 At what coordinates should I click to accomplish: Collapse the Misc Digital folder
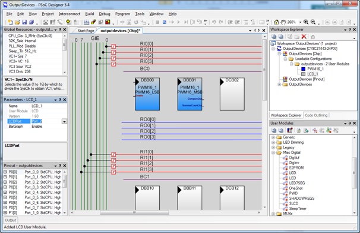point(273,153)
